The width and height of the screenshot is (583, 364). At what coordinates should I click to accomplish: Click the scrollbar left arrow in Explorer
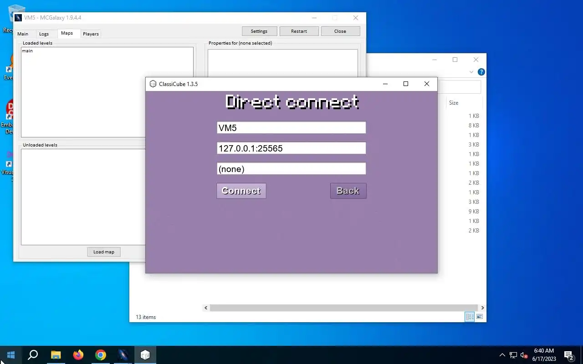(206, 308)
